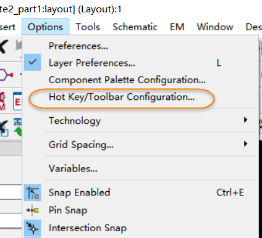Click the hierarchy arrow toolbar icon
262x238 pixels.
coord(18,128)
